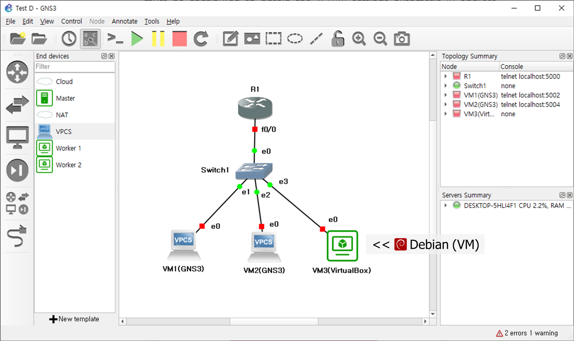
Task: Expand the Switch1 node in Topology Summary
Action: (x=446, y=86)
